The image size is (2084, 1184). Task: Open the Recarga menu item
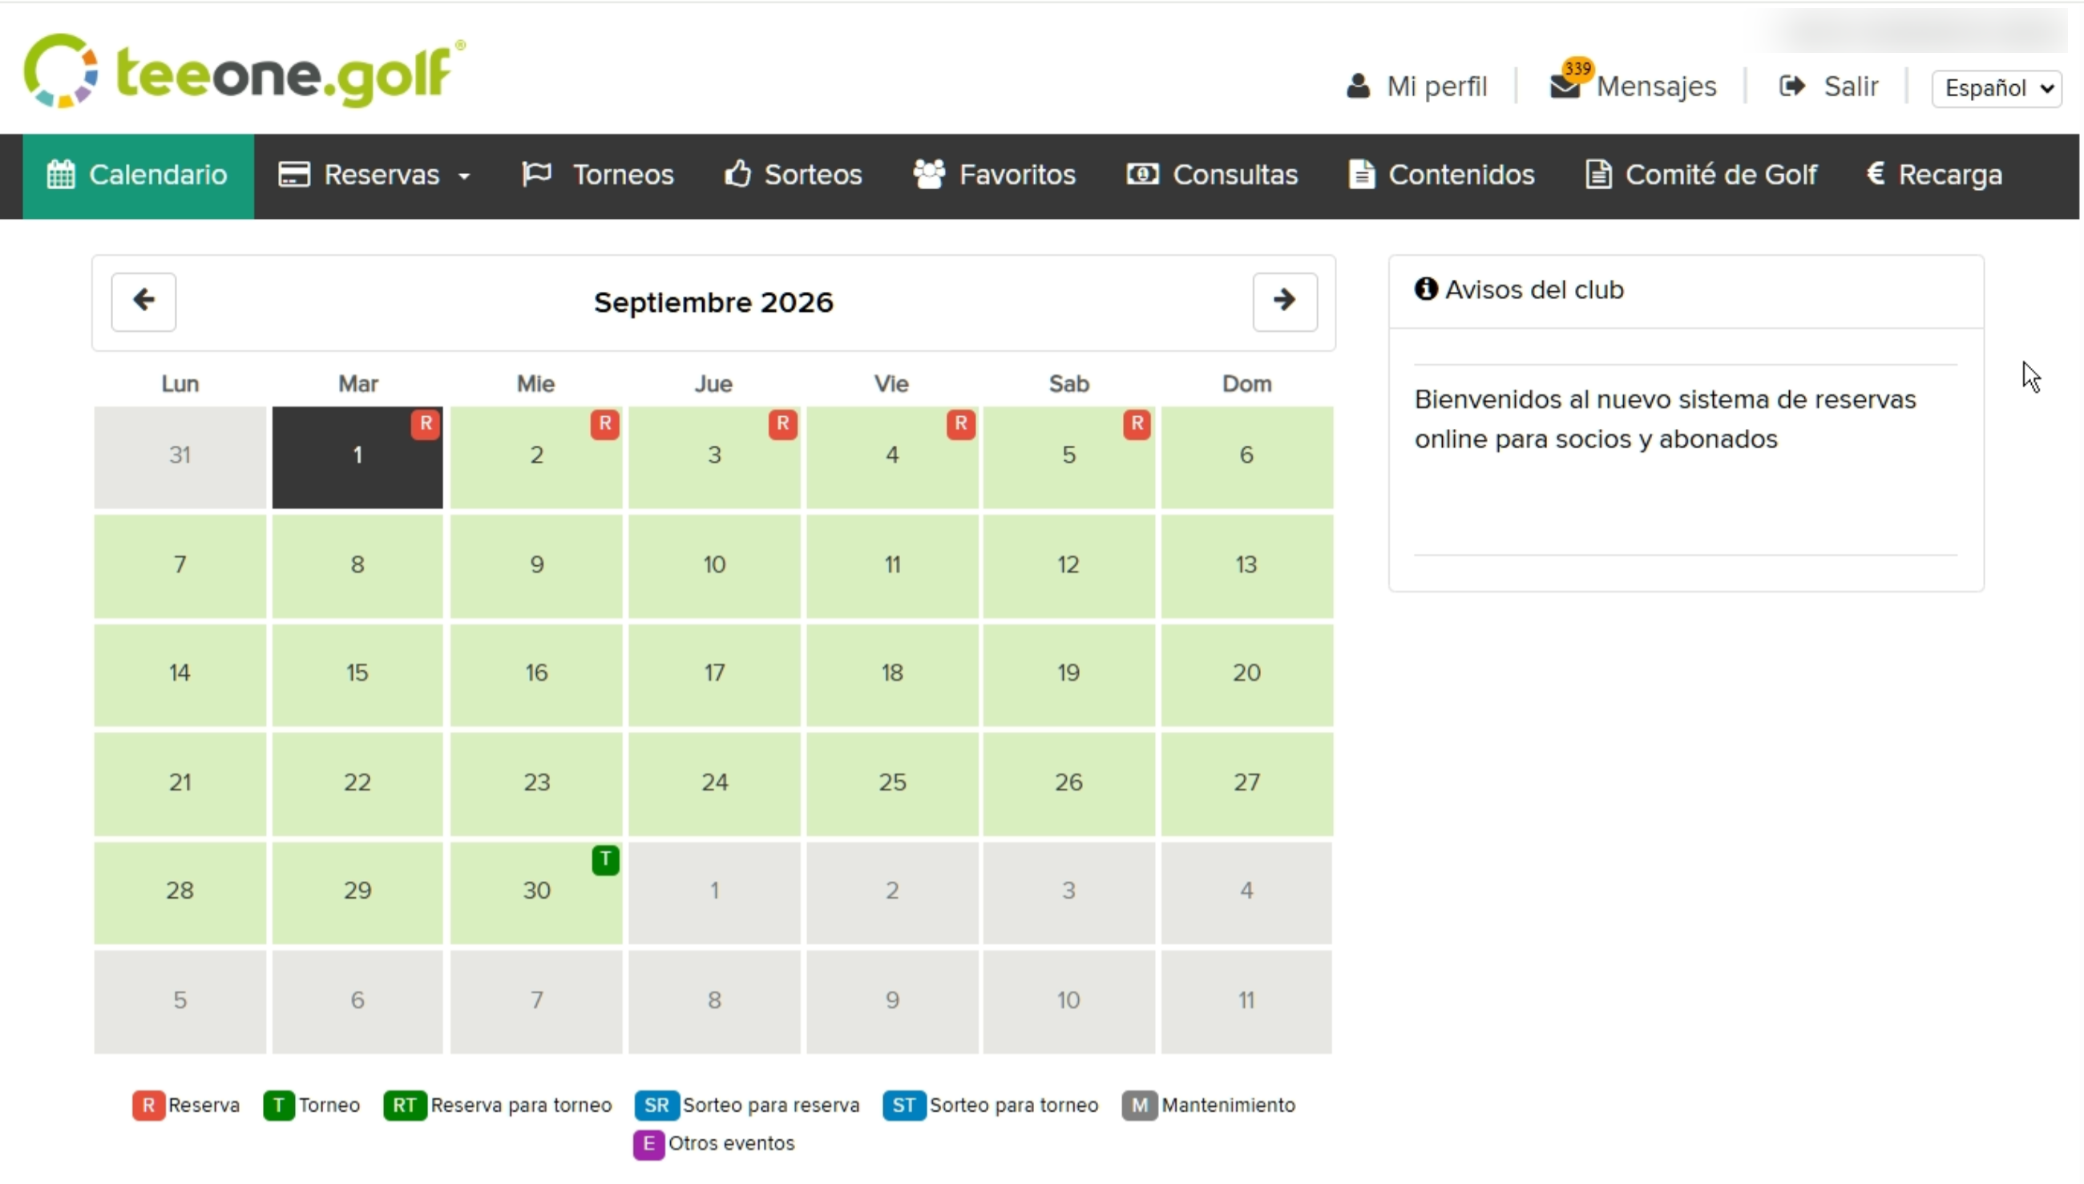(1934, 175)
